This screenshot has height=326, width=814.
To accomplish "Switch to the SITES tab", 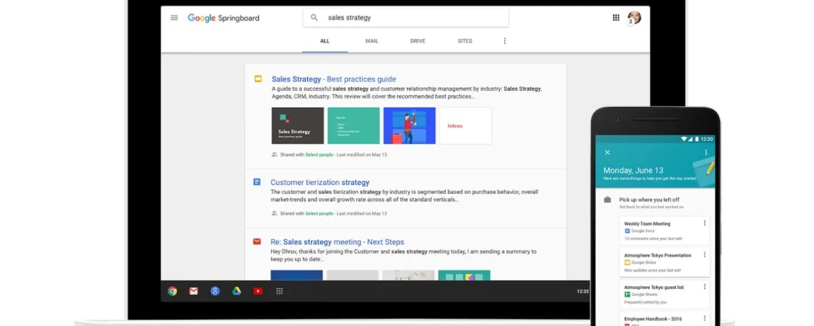I will pos(465,41).
